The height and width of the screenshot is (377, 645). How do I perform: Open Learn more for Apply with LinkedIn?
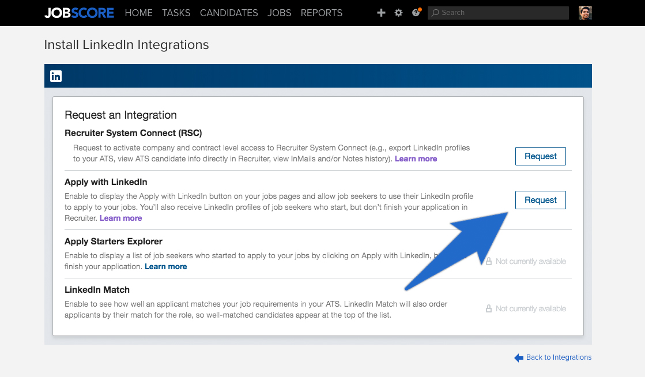click(x=121, y=218)
